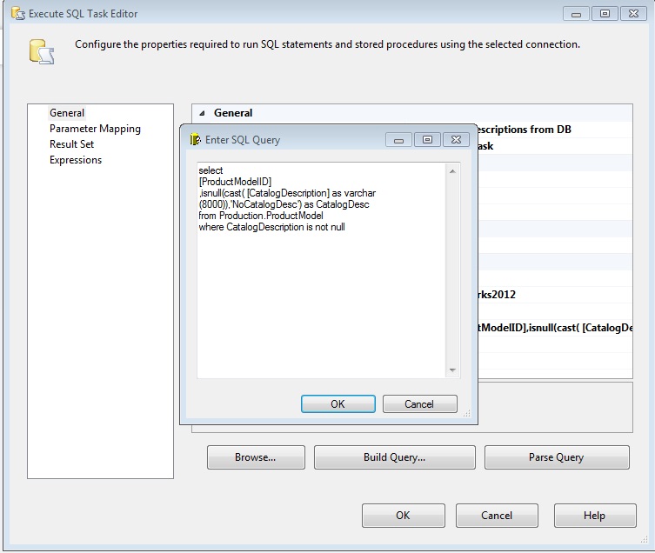Click inside the SQL query text area
The height and width of the screenshot is (553, 655).
[322, 296]
